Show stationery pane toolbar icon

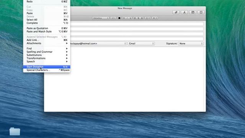click(x=201, y=12)
